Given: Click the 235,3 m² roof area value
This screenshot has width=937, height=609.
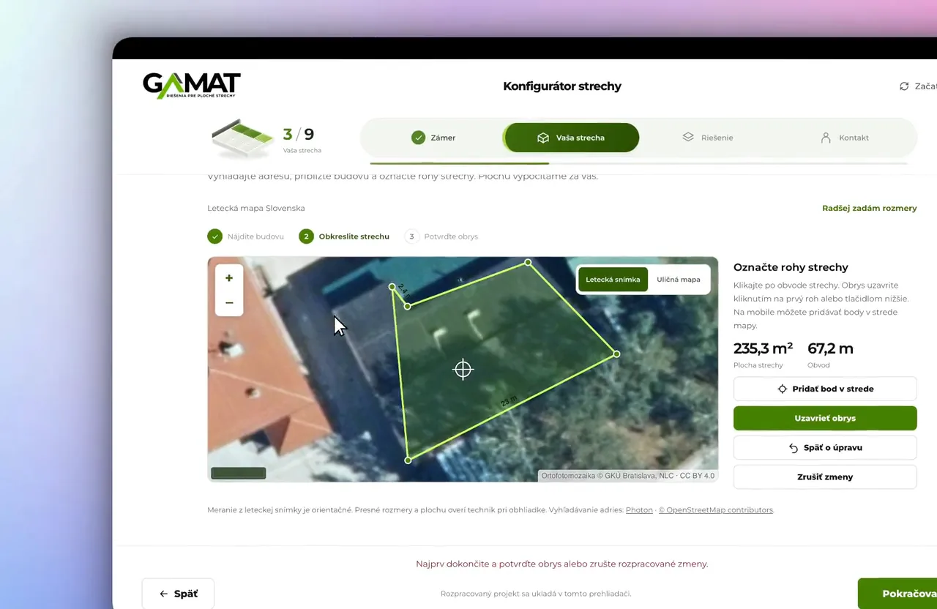Looking at the screenshot, I should coord(763,349).
